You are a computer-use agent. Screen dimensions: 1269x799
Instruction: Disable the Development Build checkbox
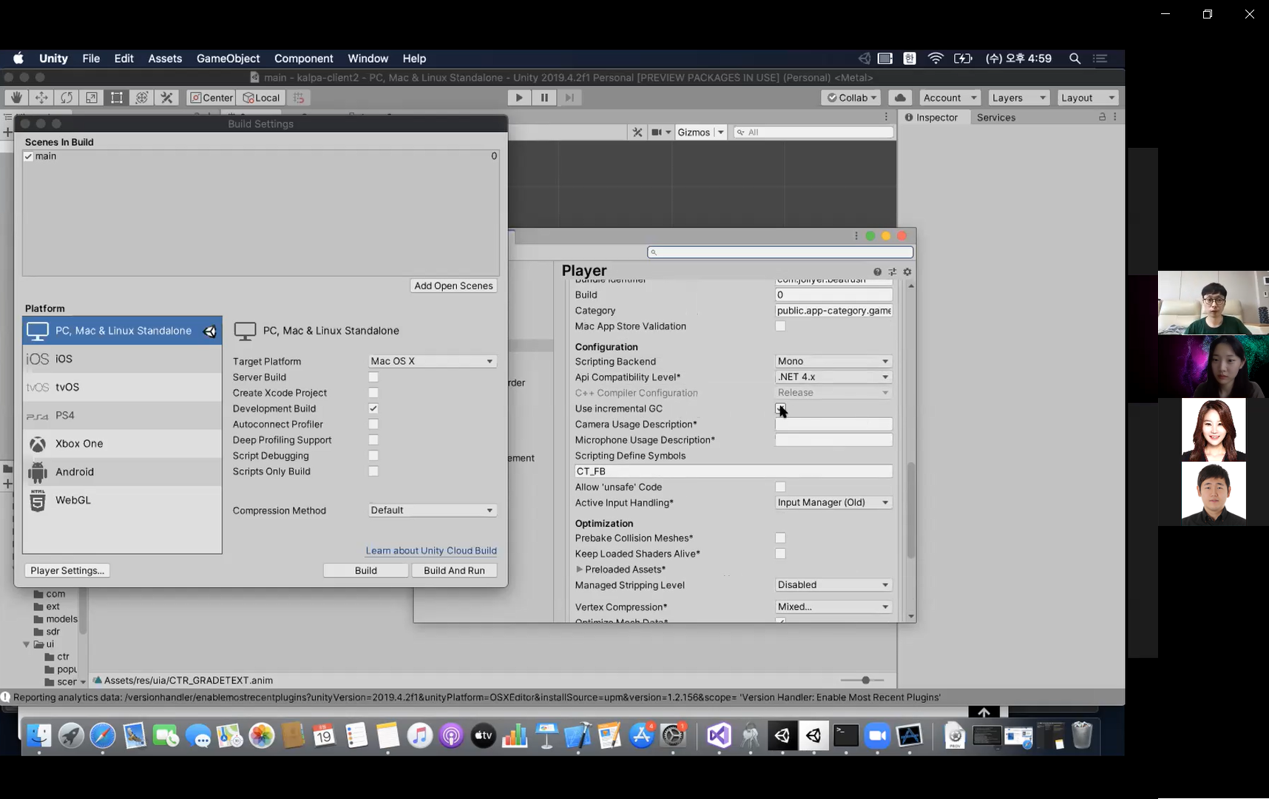373,408
